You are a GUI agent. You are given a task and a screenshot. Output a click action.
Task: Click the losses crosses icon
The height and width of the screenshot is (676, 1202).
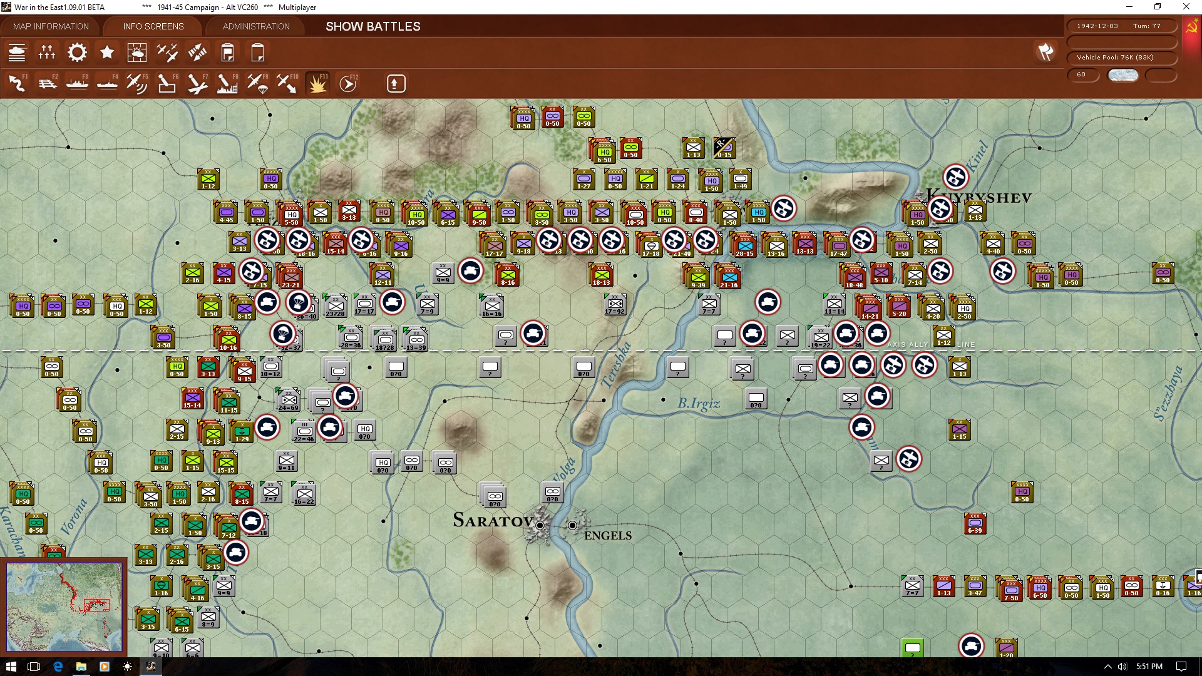pyautogui.click(x=47, y=53)
